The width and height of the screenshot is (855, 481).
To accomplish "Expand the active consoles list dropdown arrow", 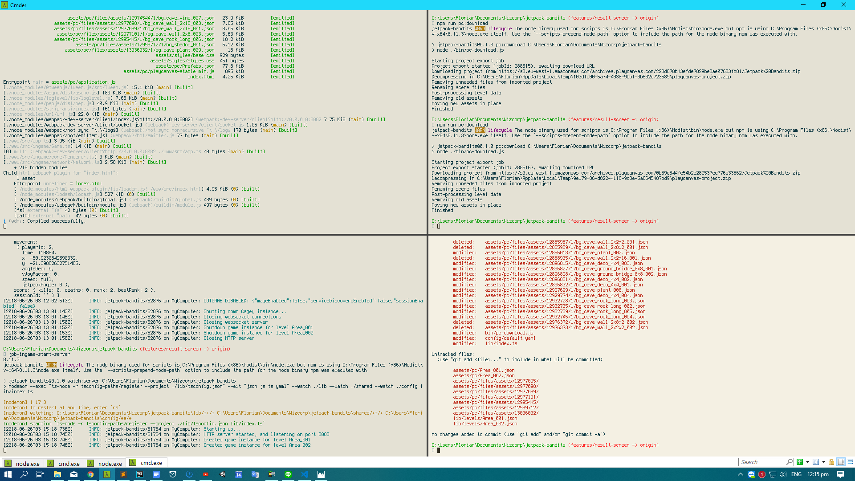I will pos(823,462).
